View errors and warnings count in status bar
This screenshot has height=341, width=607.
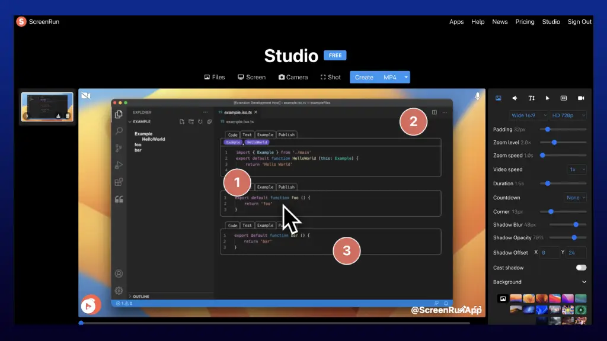[x=124, y=304]
